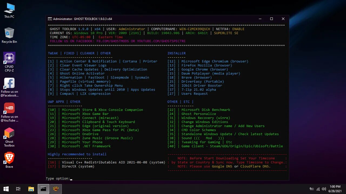The image size is (346, 194).
Task: Maximize the GHOST TOOLBOX console window
Action: coord(272,19)
